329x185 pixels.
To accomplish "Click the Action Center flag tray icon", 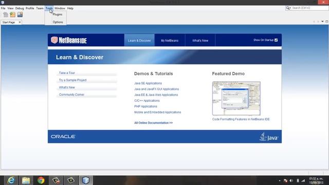I will point(285,180).
